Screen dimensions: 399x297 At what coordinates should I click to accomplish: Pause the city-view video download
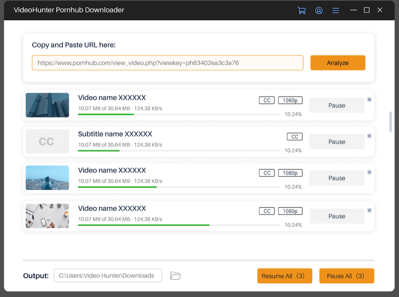(x=337, y=178)
